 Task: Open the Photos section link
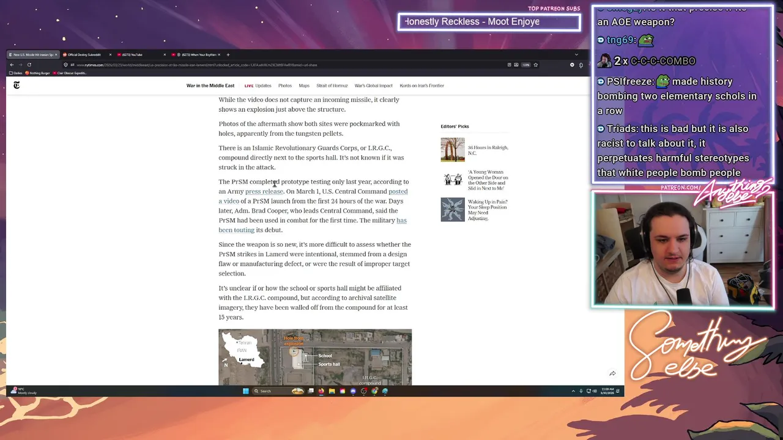coord(285,86)
